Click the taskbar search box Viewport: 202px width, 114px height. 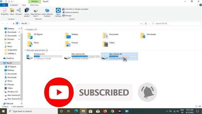point(32,111)
